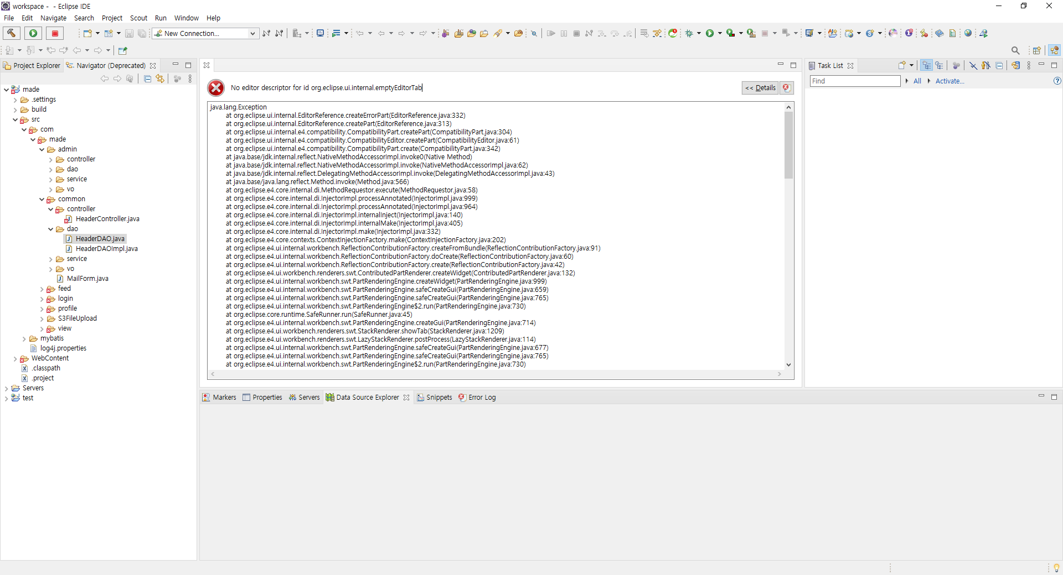Toggle Link with Editor in Project Explorer
Image resolution: width=1063 pixels, height=575 pixels.
pos(160,79)
